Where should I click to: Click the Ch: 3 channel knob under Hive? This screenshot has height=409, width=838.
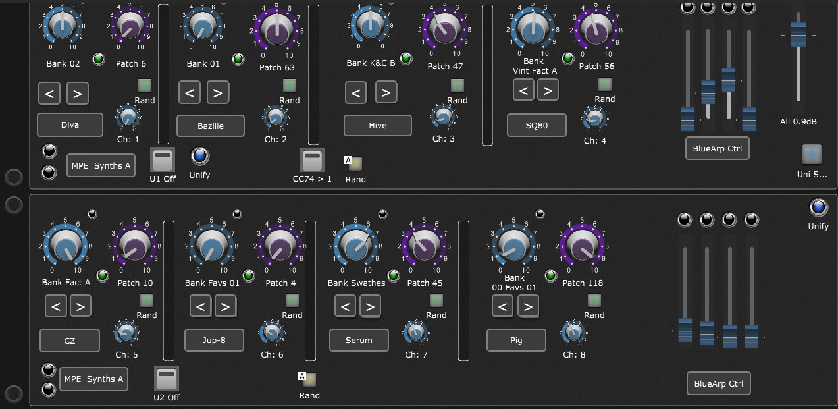tap(443, 117)
